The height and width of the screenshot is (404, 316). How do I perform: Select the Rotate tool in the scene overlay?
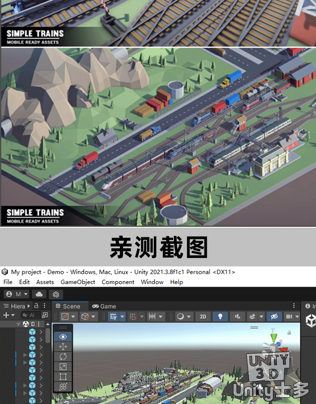(x=63, y=357)
